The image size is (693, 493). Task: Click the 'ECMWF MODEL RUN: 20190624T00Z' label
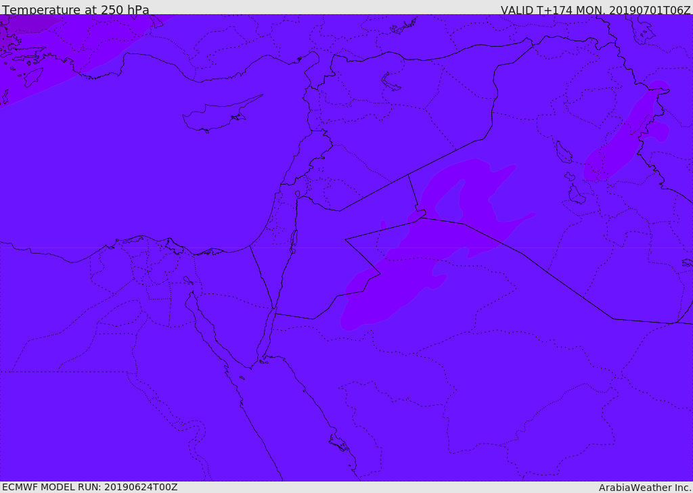coord(90,487)
